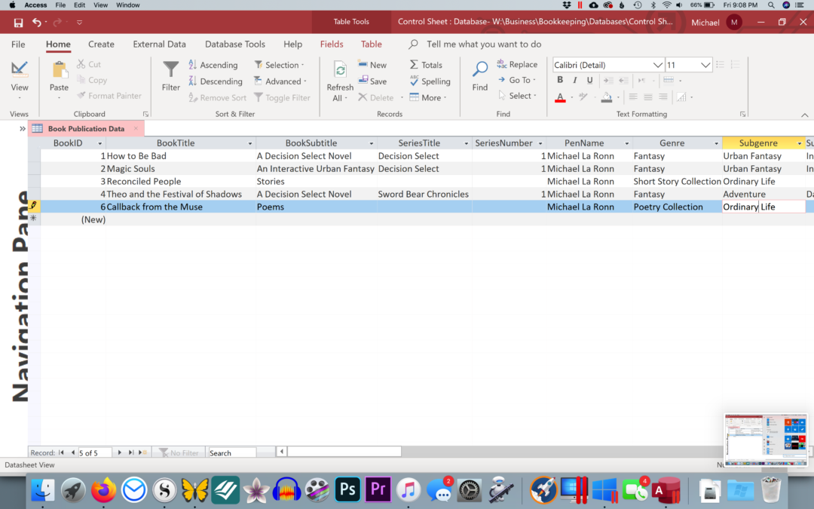Open the Select dropdown in Find group
814x509 pixels.
click(517, 96)
